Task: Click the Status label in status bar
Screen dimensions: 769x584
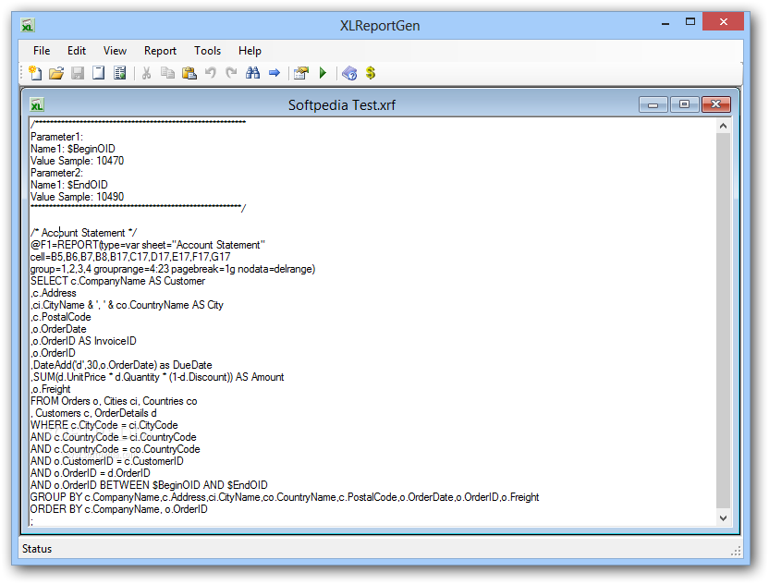Action: point(37,549)
